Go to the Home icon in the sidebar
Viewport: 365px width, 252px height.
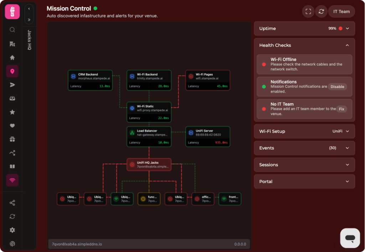pyautogui.click(x=12, y=57)
